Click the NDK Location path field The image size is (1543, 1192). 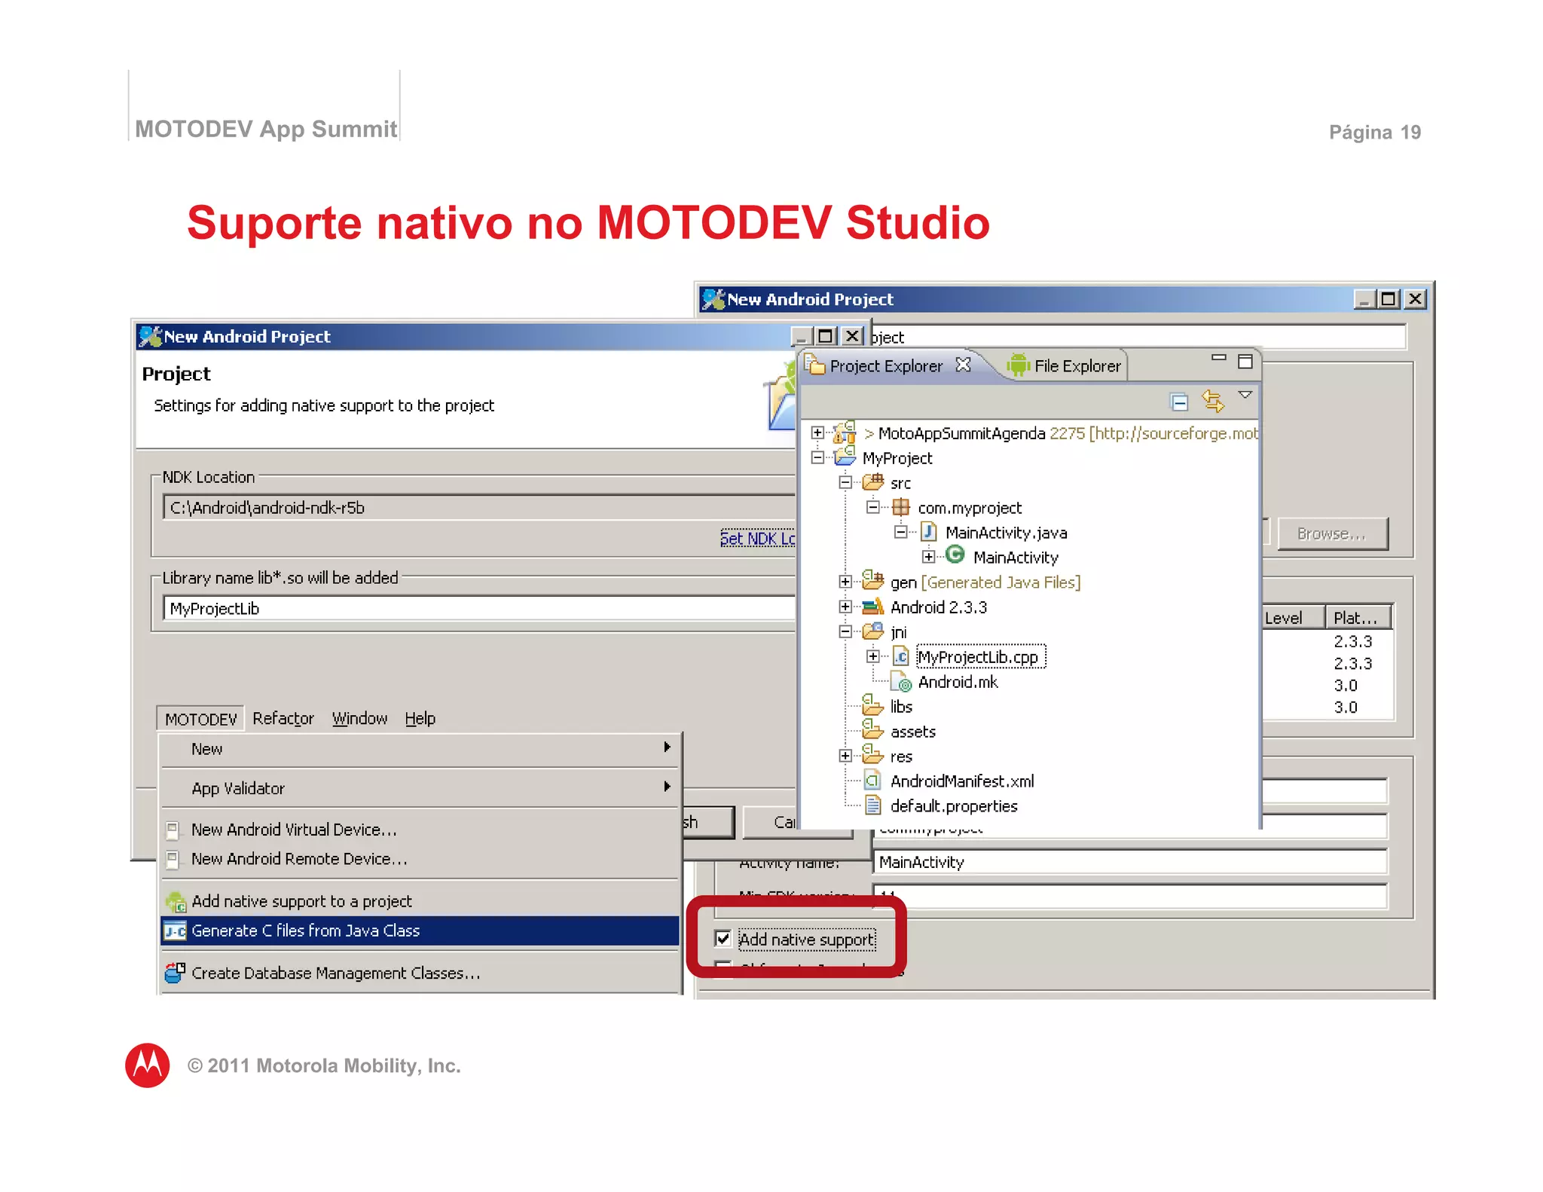[479, 507]
